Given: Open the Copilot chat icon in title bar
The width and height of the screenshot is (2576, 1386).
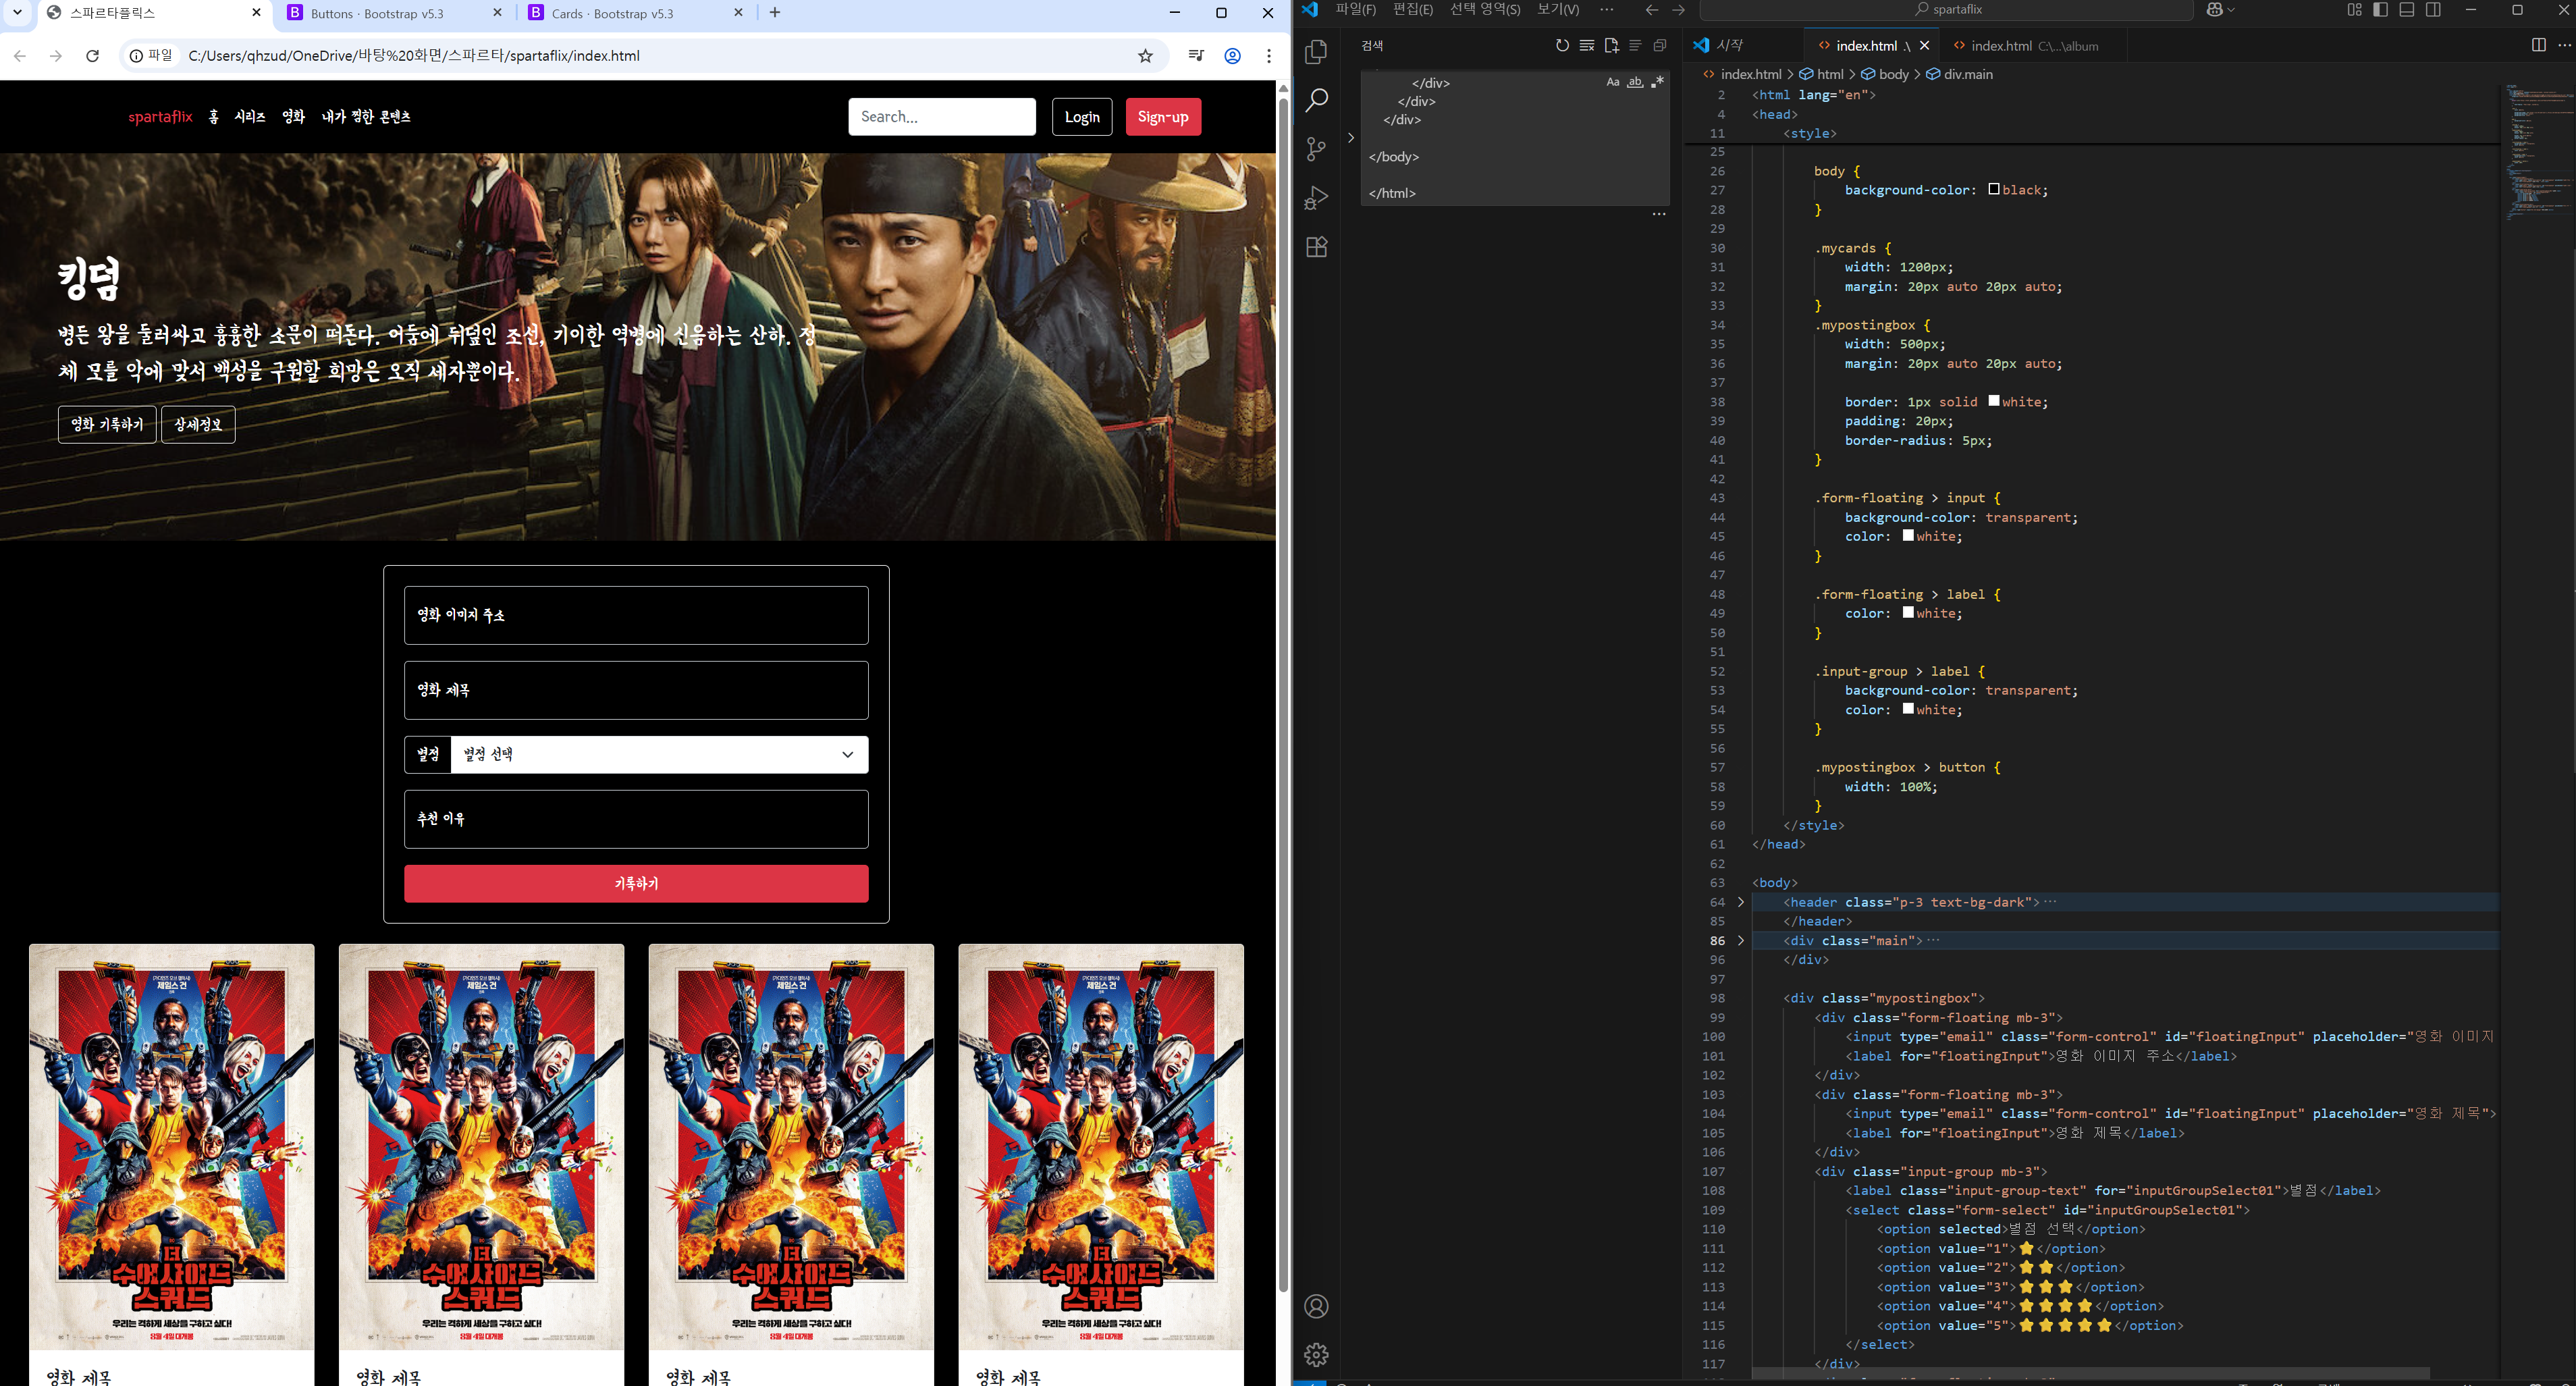Looking at the screenshot, I should pyautogui.click(x=2214, y=10).
